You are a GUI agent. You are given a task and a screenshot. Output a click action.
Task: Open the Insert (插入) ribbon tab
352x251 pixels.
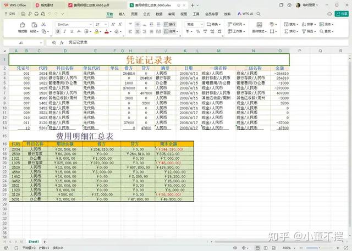[x=122, y=14]
